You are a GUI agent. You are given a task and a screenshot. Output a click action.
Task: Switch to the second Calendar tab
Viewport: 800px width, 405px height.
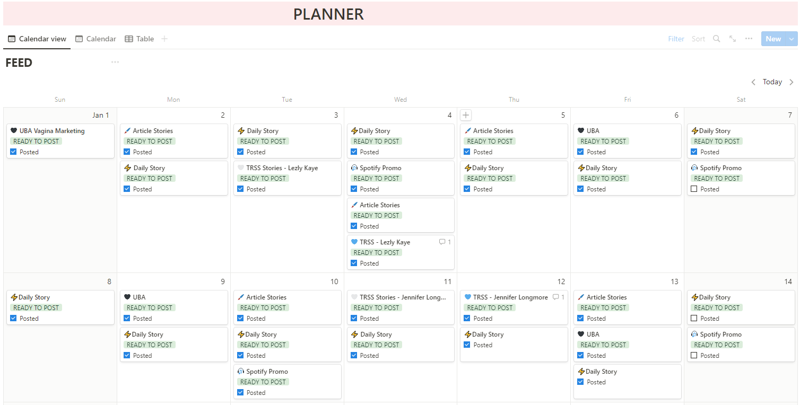96,39
